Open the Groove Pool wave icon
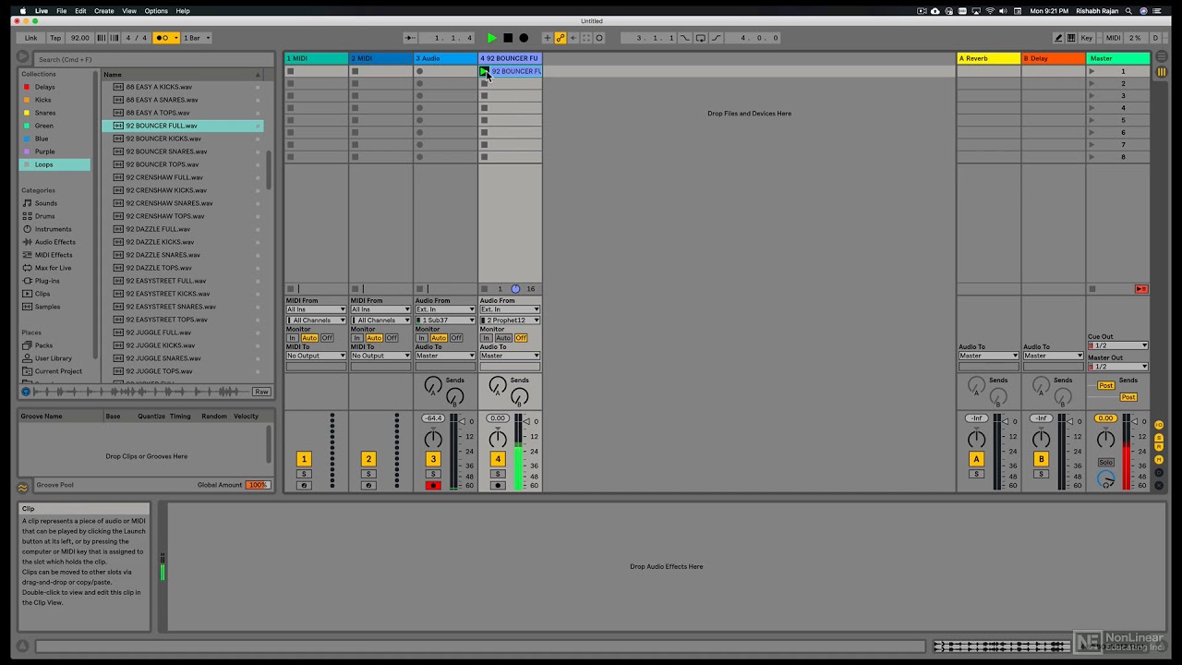 pos(23,487)
